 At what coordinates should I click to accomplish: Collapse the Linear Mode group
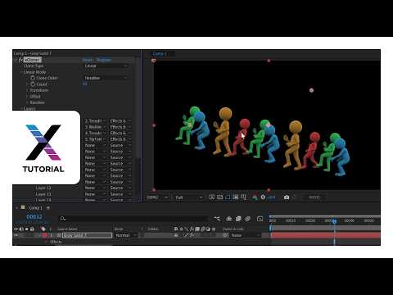pos(22,72)
